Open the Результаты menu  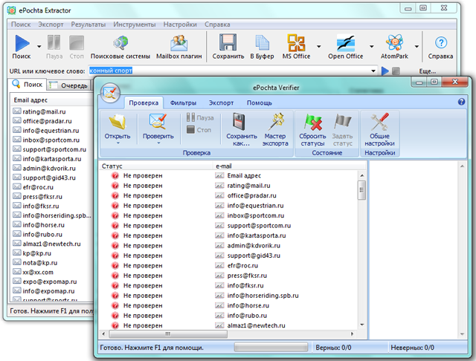(89, 25)
